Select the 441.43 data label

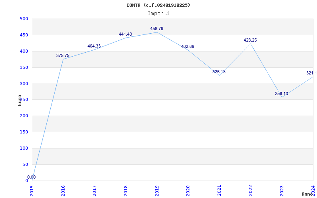pyautogui.click(x=125, y=34)
